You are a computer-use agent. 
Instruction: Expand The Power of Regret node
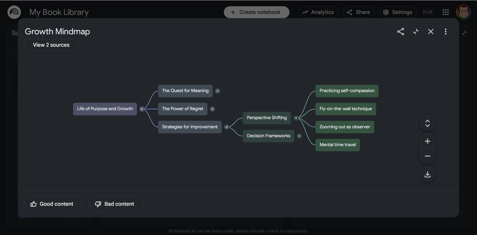click(x=212, y=109)
